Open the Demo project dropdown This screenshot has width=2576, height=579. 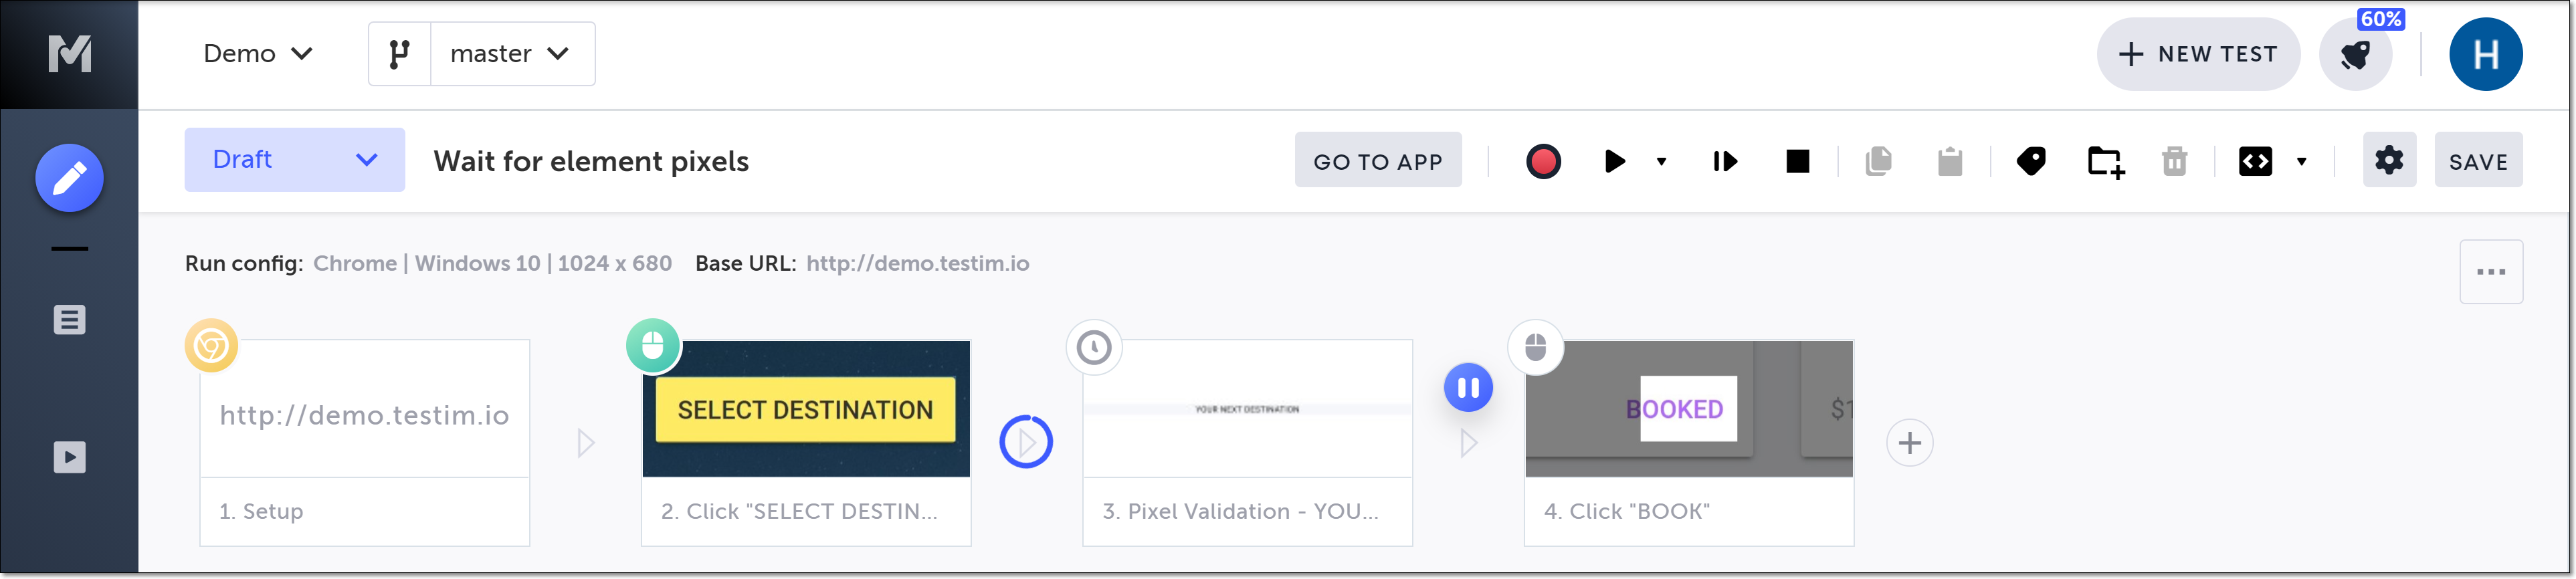[258, 54]
